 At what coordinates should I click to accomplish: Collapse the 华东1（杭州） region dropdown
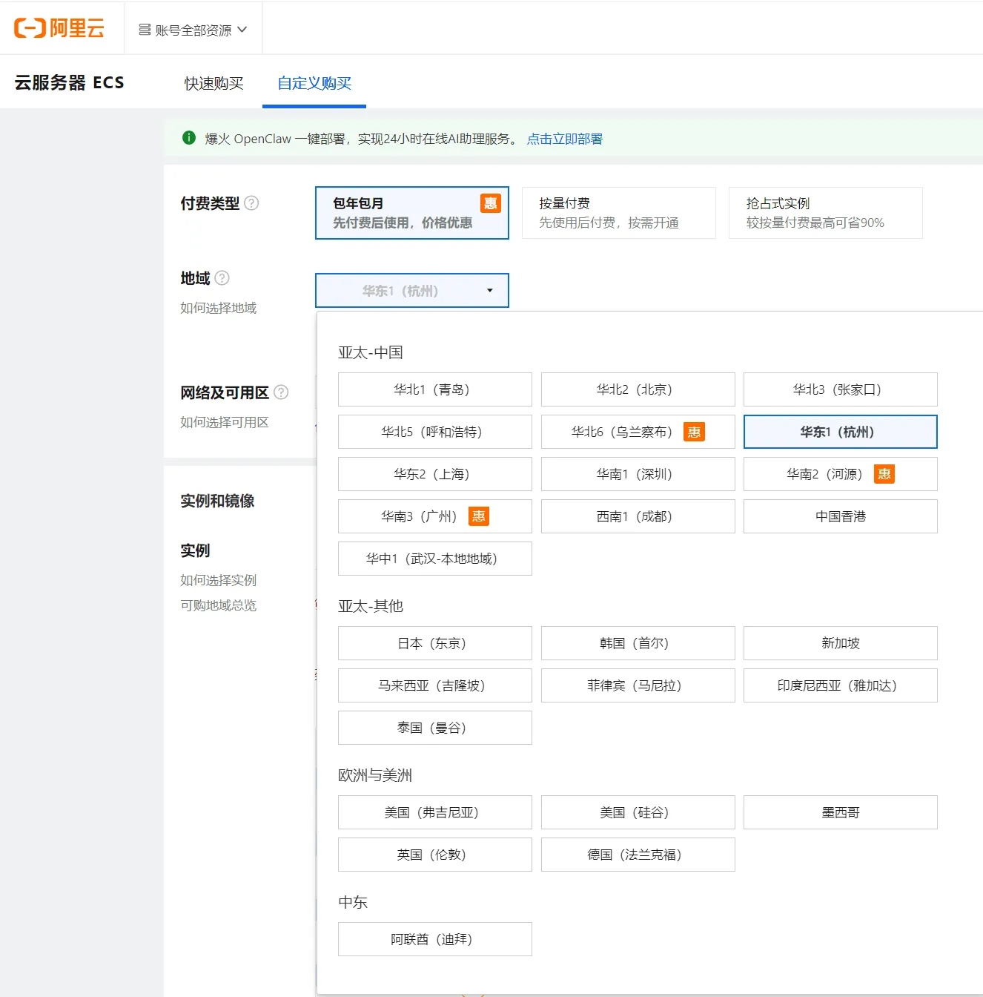[x=412, y=291]
